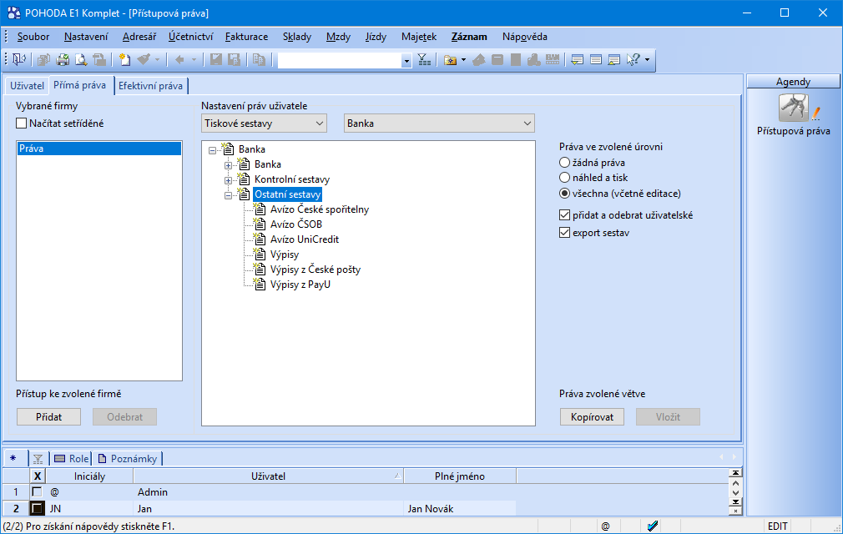The width and height of the screenshot is (843, 534).
Task: Uncheck the export sestav checkbox
Action: coord(565,233)
